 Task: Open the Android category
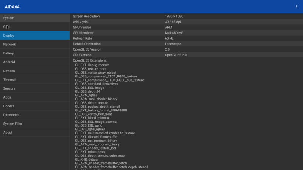[x=35, y=62]
